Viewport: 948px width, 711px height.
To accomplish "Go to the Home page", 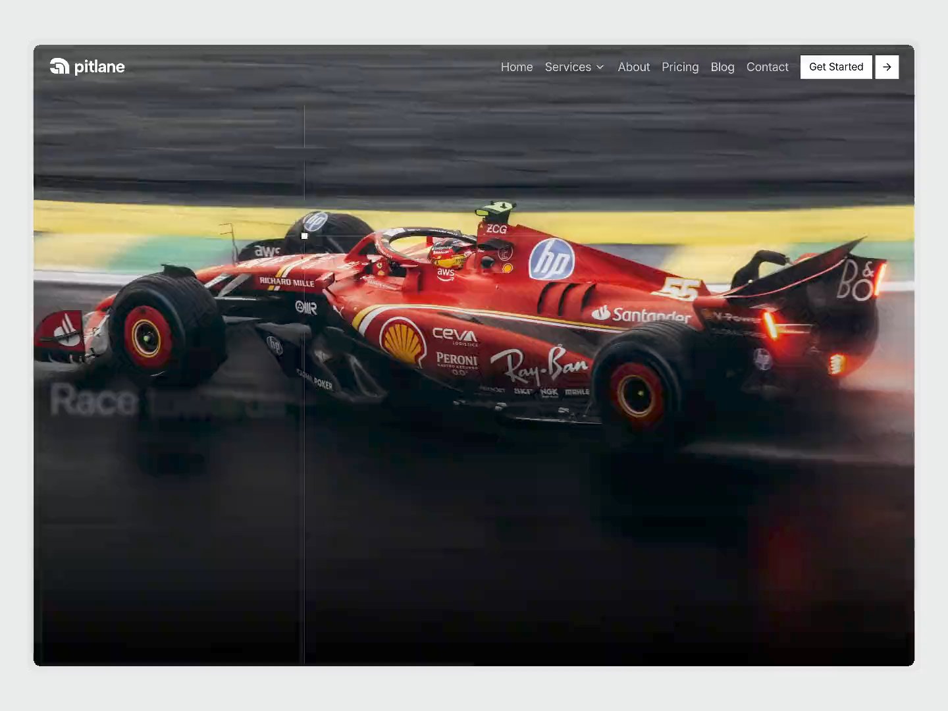I will pos(517,67).
